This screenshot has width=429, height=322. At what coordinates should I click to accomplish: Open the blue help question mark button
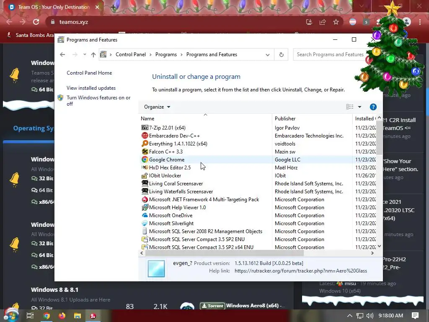(x=373, y=107)
